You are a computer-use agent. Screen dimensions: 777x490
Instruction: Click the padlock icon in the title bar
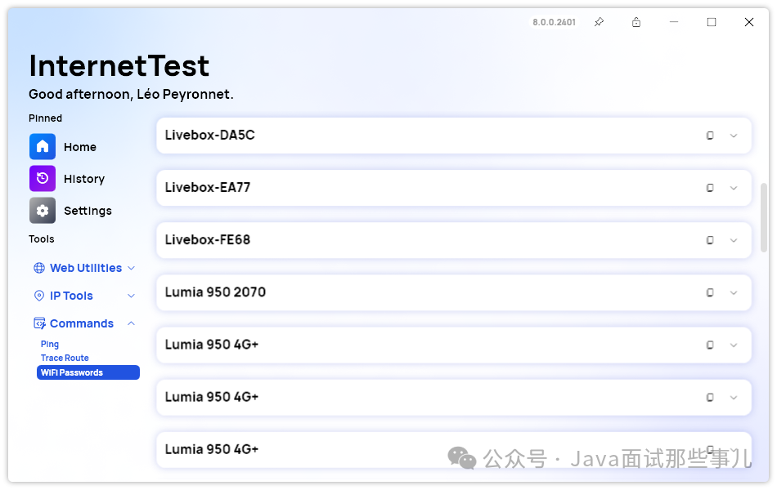pos(636,22)
